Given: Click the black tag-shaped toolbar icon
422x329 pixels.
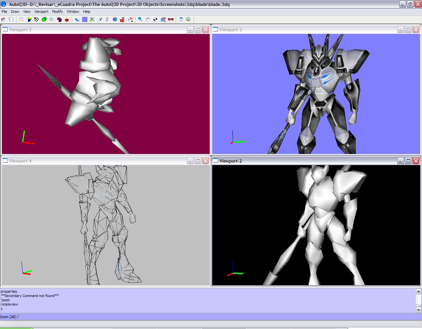Looking at the screenshot, I should tap(37, 19).
